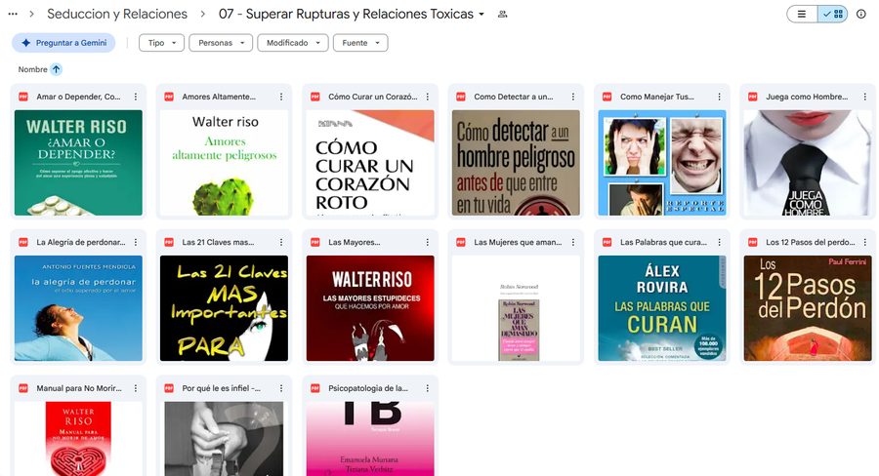Go to Seduccion y Relaciones folder
The width and height of the screenshot is (879, 476).
coord(117,14)
